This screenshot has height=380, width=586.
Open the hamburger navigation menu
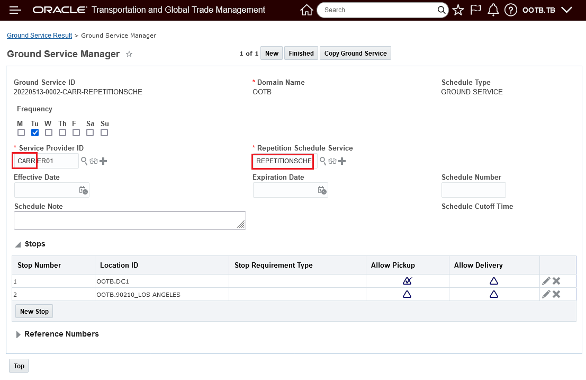pyautogui.click(x=15, y=10)
